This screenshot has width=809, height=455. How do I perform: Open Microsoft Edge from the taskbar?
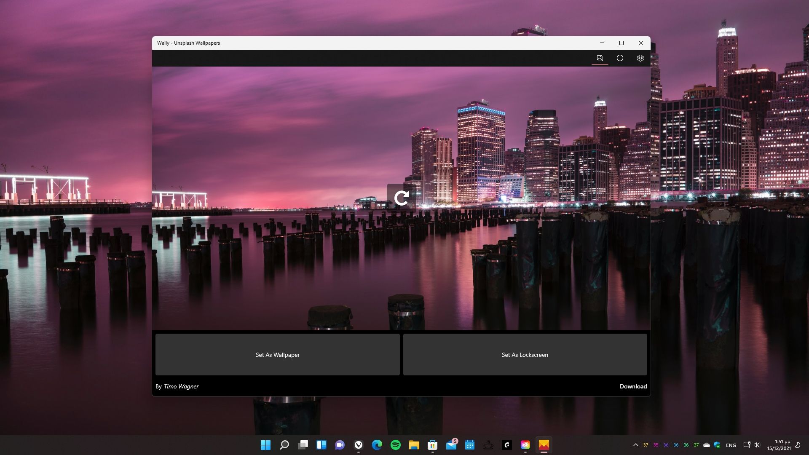[377, 445]
